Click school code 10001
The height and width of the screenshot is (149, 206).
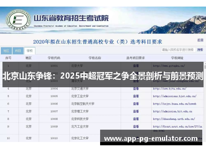pos(54,66)
